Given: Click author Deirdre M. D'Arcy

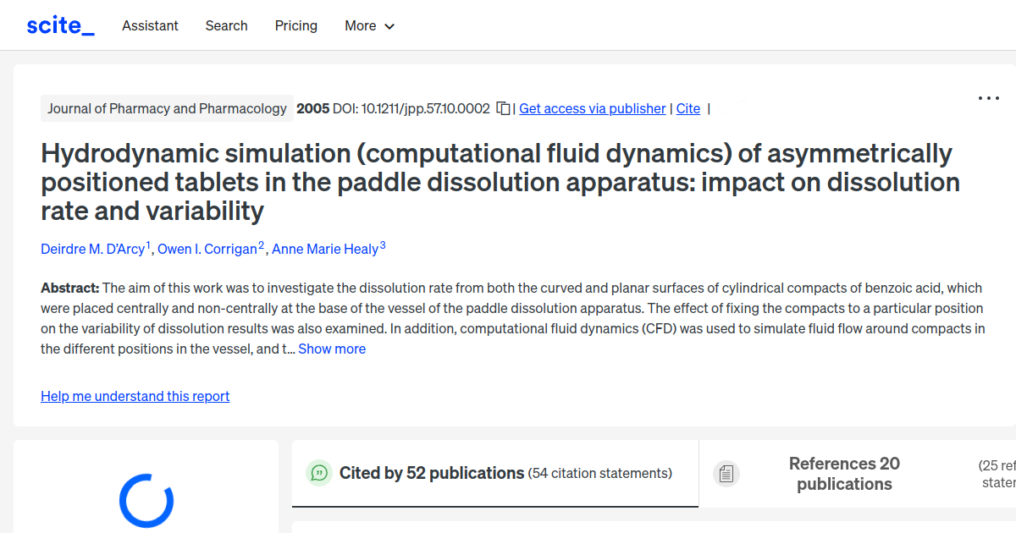Looking at the screenshot, I should point(92,248).
